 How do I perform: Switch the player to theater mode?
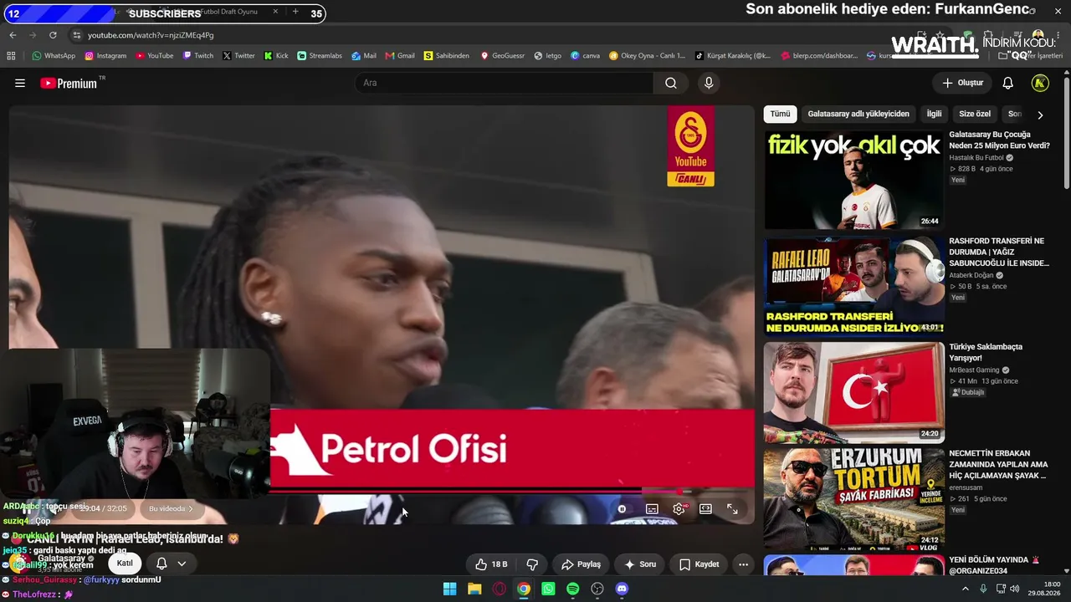click(705, 508)
